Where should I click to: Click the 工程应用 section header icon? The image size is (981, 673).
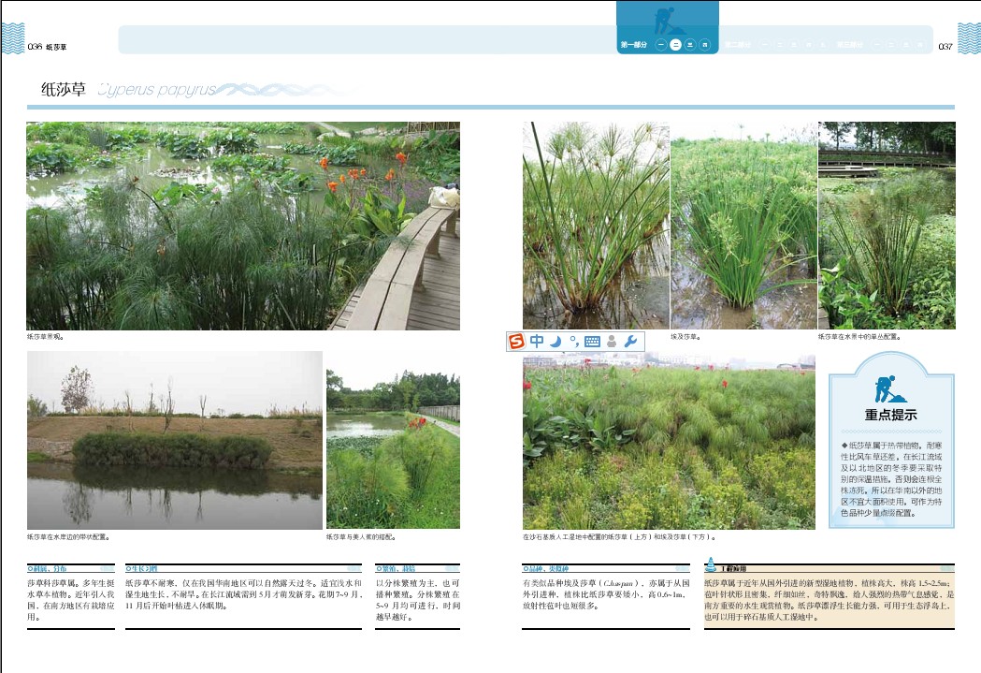click(710, 564)
